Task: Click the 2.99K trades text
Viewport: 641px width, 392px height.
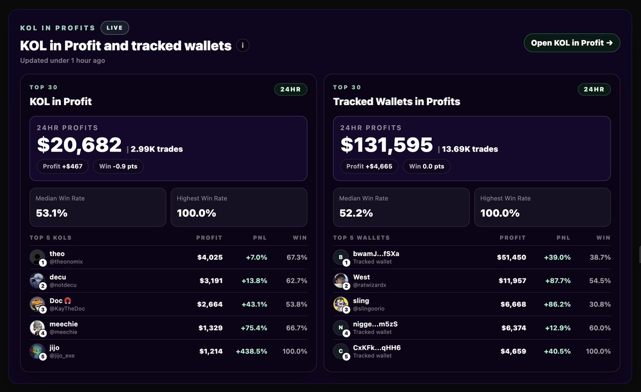Action: [x=157, y=149]
